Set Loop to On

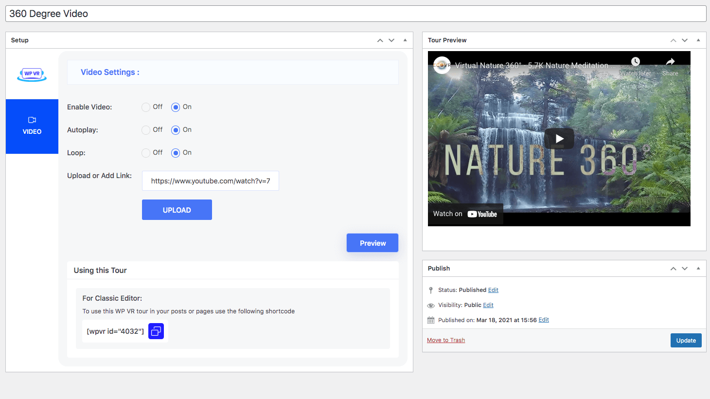coord(176,153)
